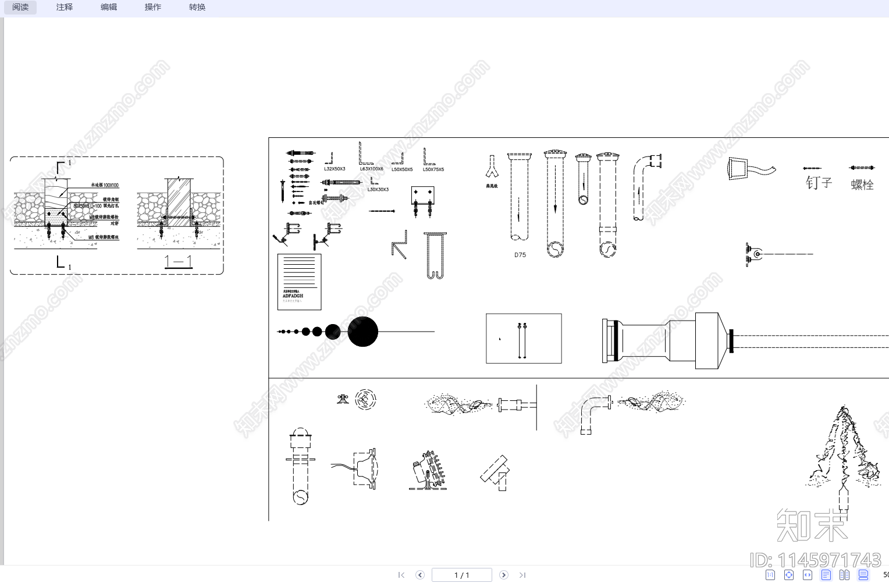The width and height of the screenshot is (889, 583).
Task: Switch to the 注释 (Annotate) tab
Action: 65,8
